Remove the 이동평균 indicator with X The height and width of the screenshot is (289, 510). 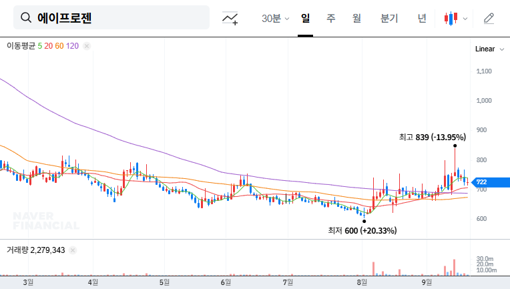87,46
